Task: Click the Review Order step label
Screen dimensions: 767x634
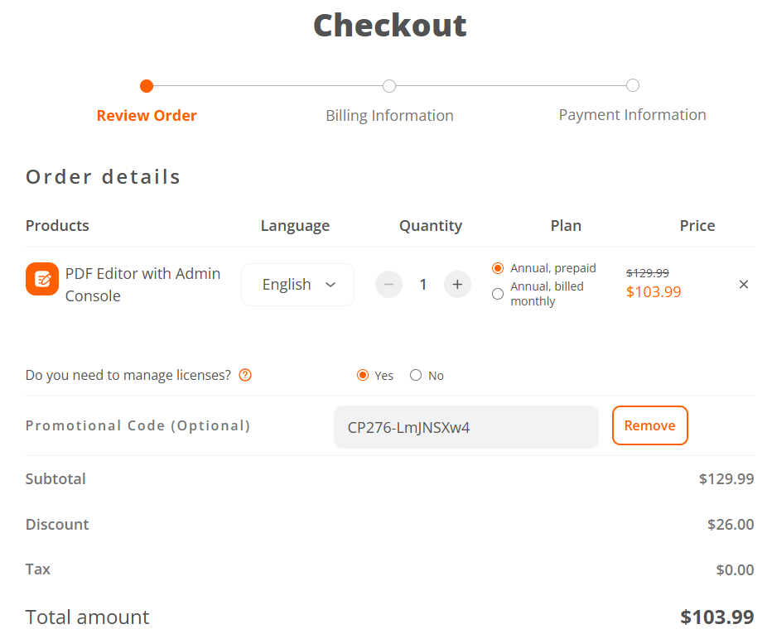Action: (147, 115)
